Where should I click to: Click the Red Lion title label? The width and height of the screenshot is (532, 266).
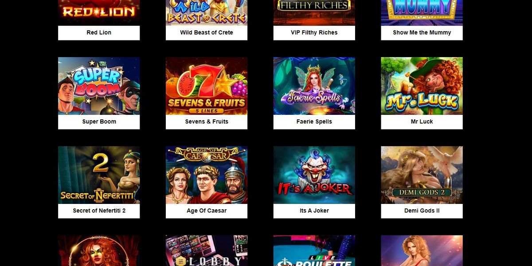pos(99,32)
